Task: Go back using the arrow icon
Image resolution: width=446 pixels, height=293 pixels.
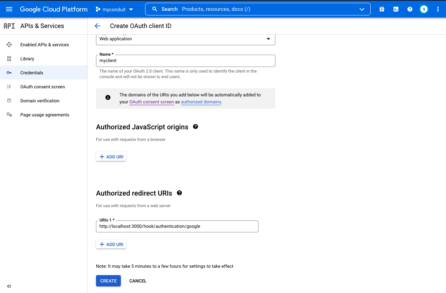Action: tap(97, 26)
